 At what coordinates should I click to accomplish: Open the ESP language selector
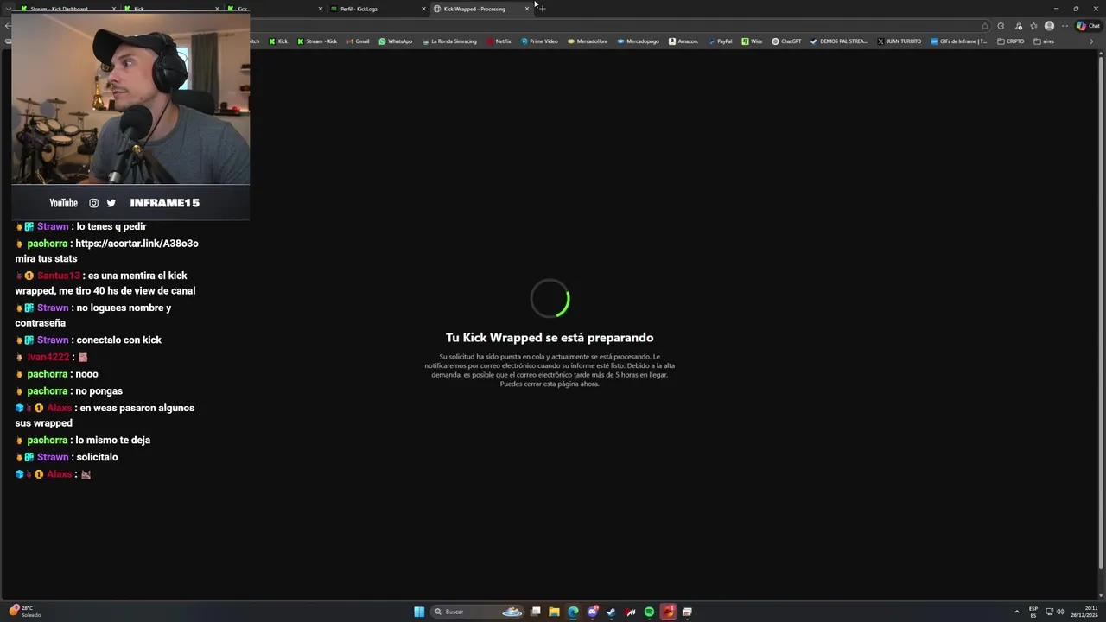coord(1033,612)
